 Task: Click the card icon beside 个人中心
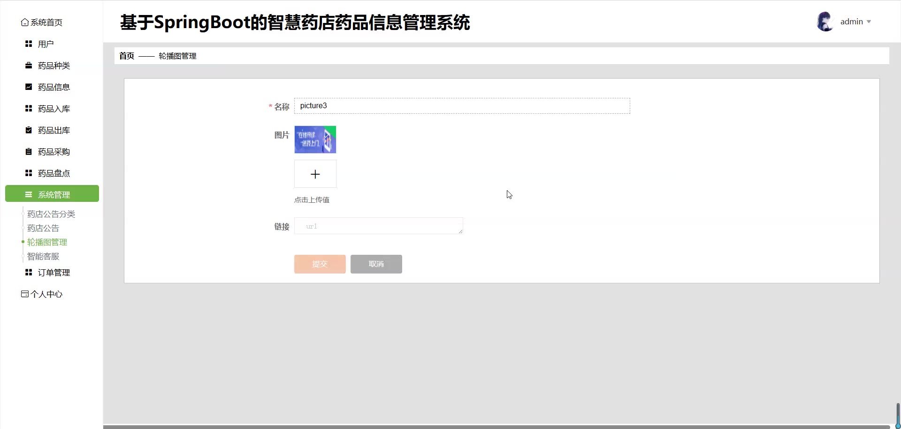point(25,294)
